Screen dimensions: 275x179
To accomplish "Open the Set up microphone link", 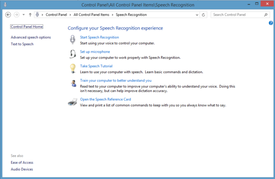I will [x=95, y=52].
